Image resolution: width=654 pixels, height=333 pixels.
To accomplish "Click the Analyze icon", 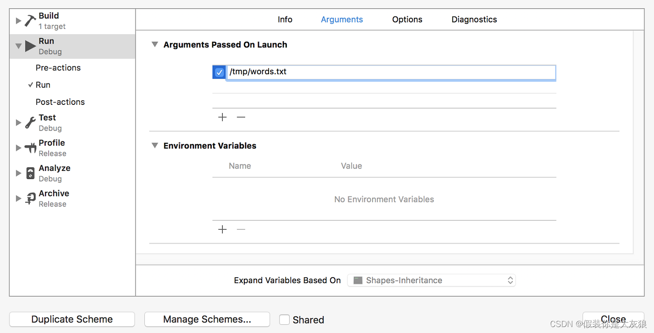I will click(30, 173).
